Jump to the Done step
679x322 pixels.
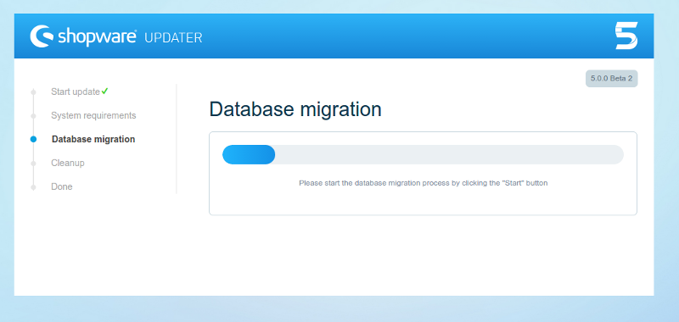tap(61, 186)
